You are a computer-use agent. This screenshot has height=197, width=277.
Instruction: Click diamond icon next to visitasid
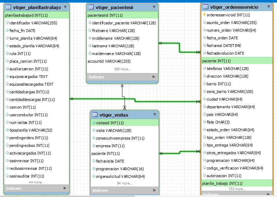pyautogui.click(x=94, y=123)
